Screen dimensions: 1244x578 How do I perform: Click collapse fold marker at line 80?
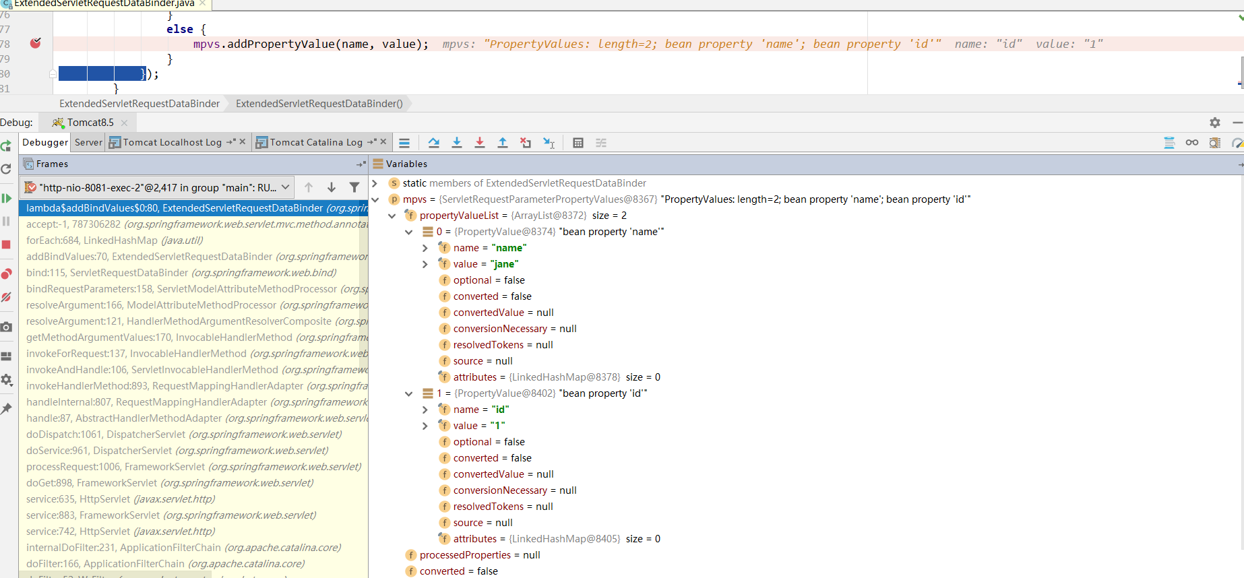pyautogui.click(x=53, y=73)
